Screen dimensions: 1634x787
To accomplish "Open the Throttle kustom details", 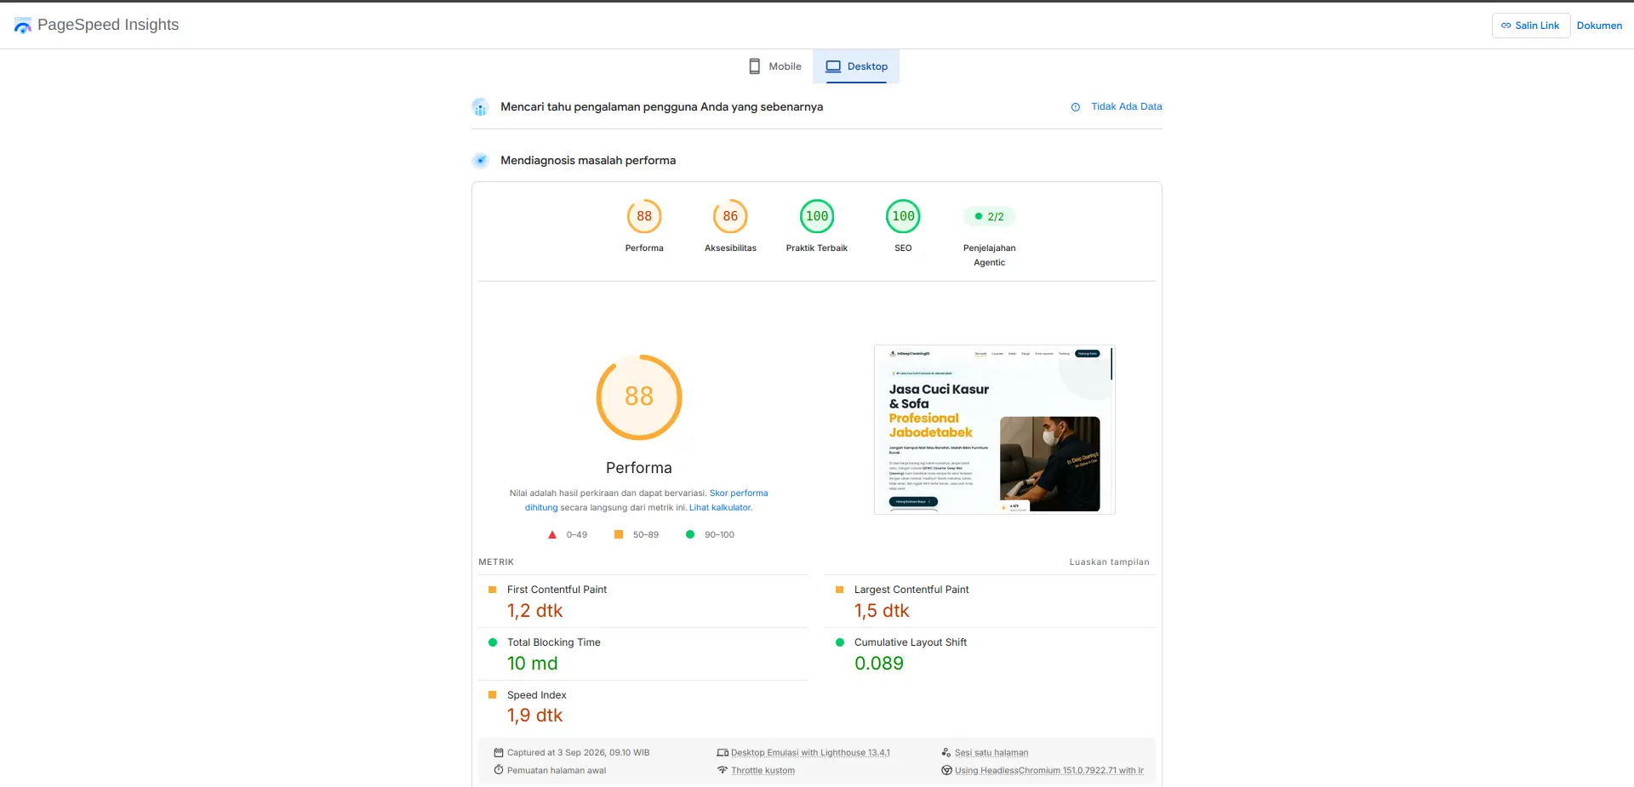I will click(763, 771).
